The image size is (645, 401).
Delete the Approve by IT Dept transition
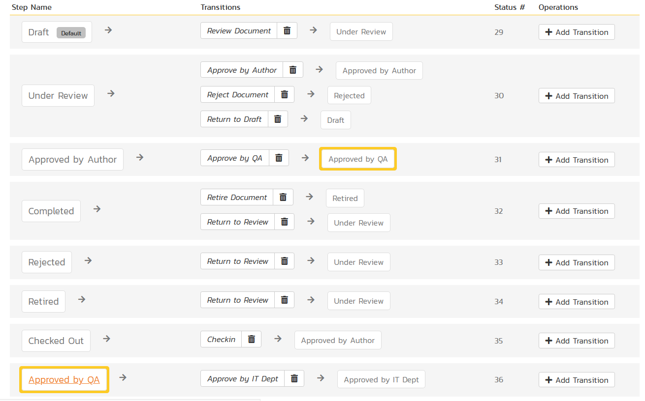(x=294, y=378)
